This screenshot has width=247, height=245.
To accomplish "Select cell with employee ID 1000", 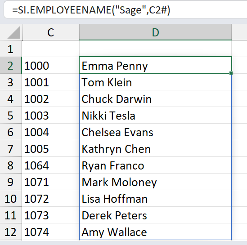I will (50, 65).
